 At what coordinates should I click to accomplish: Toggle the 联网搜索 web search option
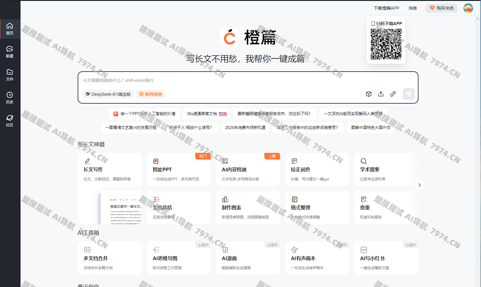click(150, 94)
